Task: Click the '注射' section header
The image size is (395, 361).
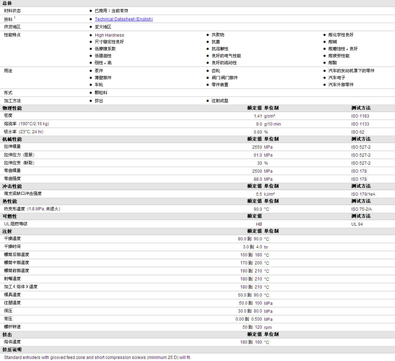Action: click(x=7, y=231)
